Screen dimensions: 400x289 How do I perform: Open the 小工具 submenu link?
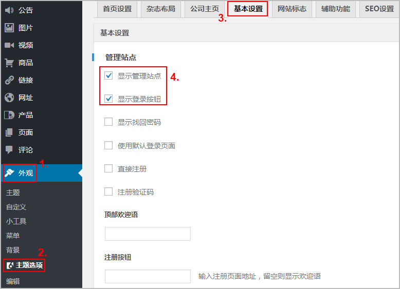coord(16,221)
